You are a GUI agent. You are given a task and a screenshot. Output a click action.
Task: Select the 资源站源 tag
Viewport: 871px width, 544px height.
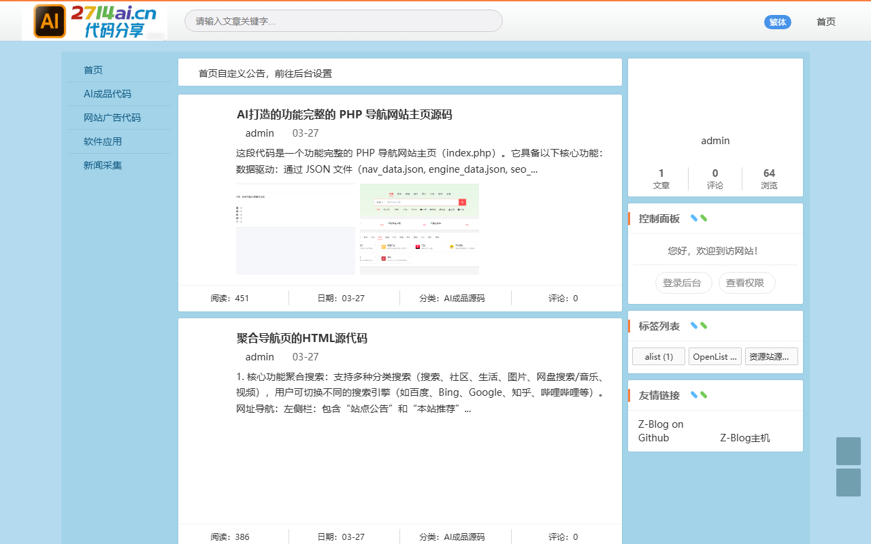[772, 356]
